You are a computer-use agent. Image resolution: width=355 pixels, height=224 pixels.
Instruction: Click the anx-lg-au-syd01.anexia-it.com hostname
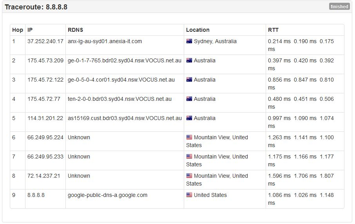tap(105, 41)
